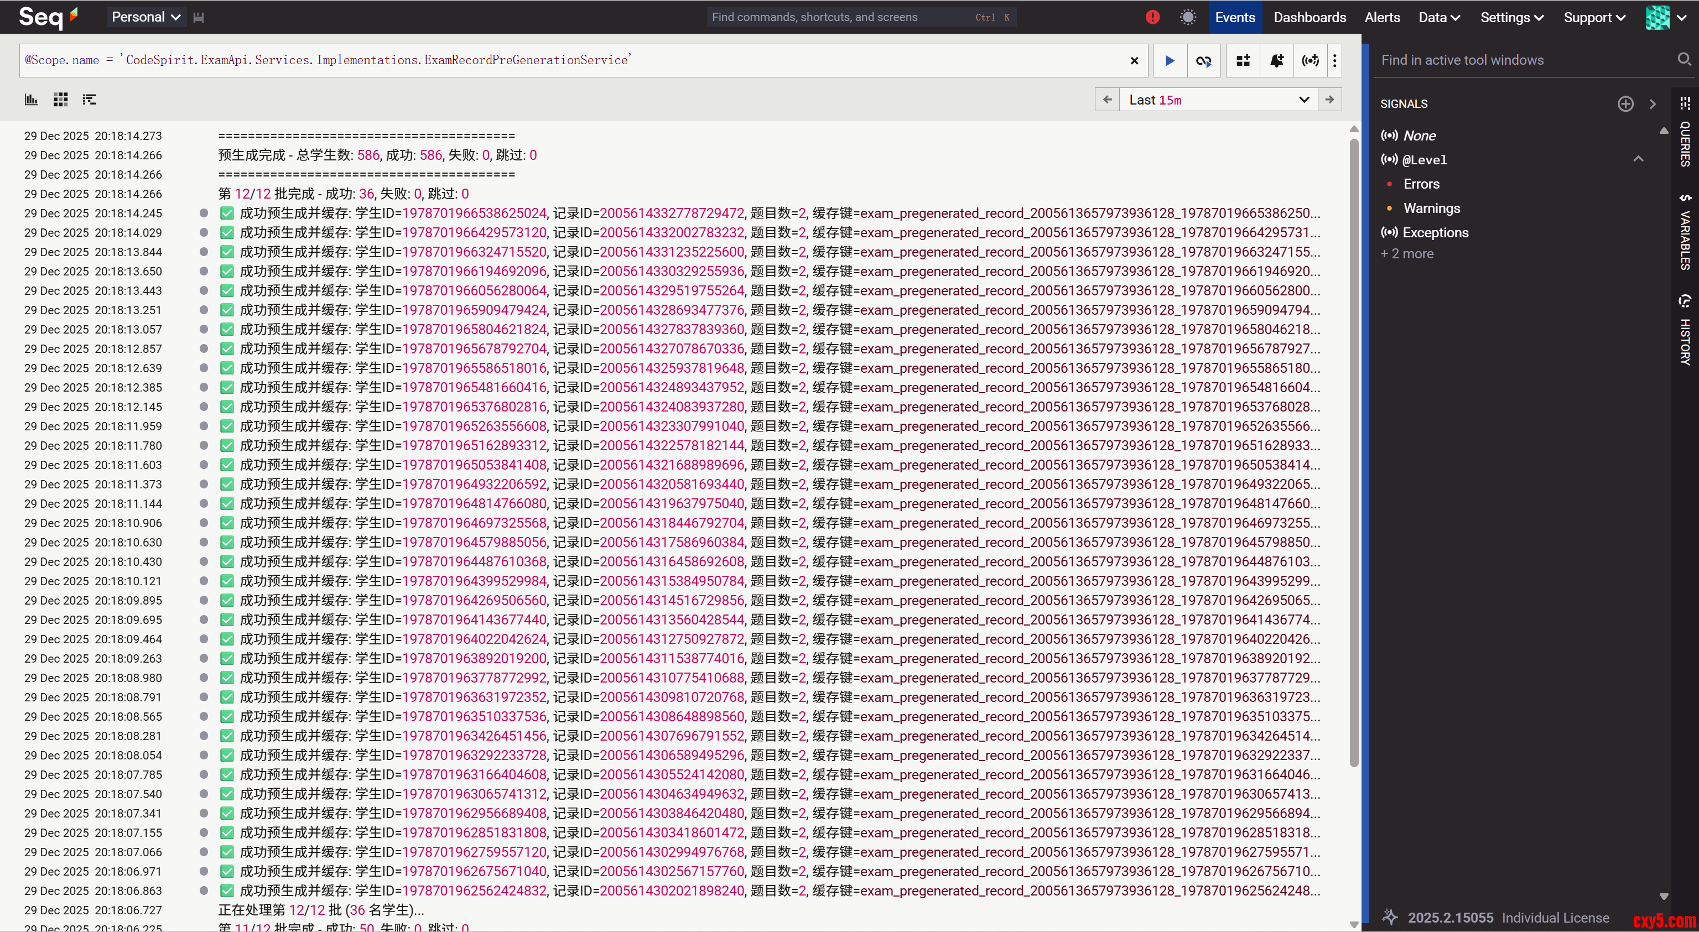Add query to dashboard icon
This screenshot has width=1699, height=932.
1243,61
